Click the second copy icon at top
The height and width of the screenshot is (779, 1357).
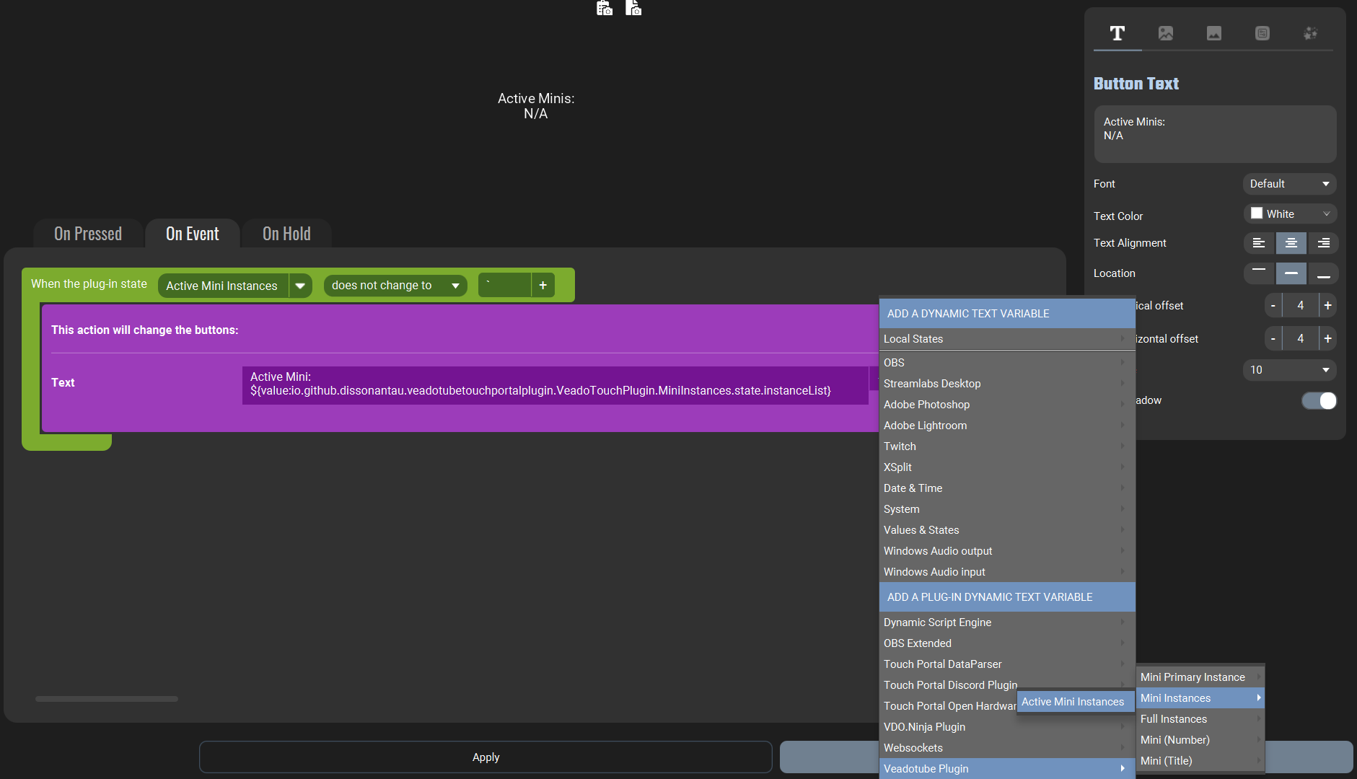click(x=633, y=8)
